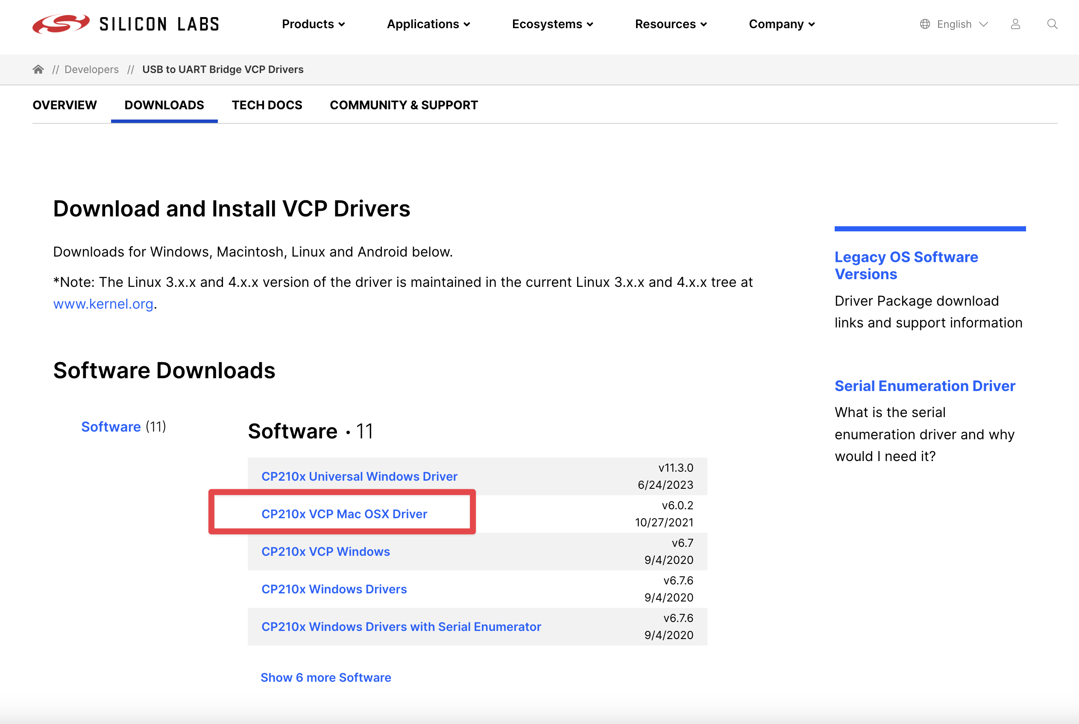Click Download and Install VCP Drivers heading

coord(232,209)
